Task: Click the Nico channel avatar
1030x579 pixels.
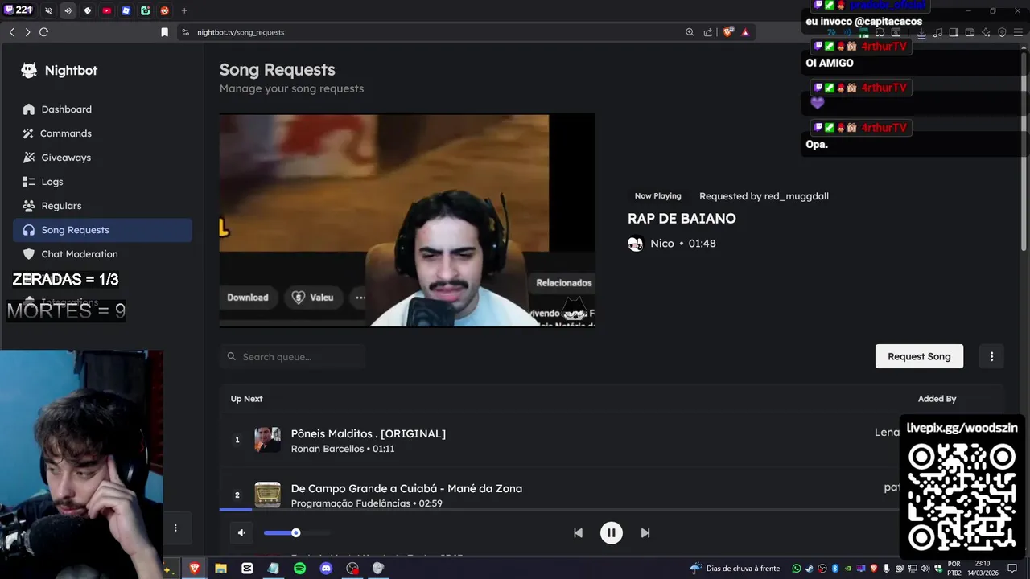Action: 636,244
